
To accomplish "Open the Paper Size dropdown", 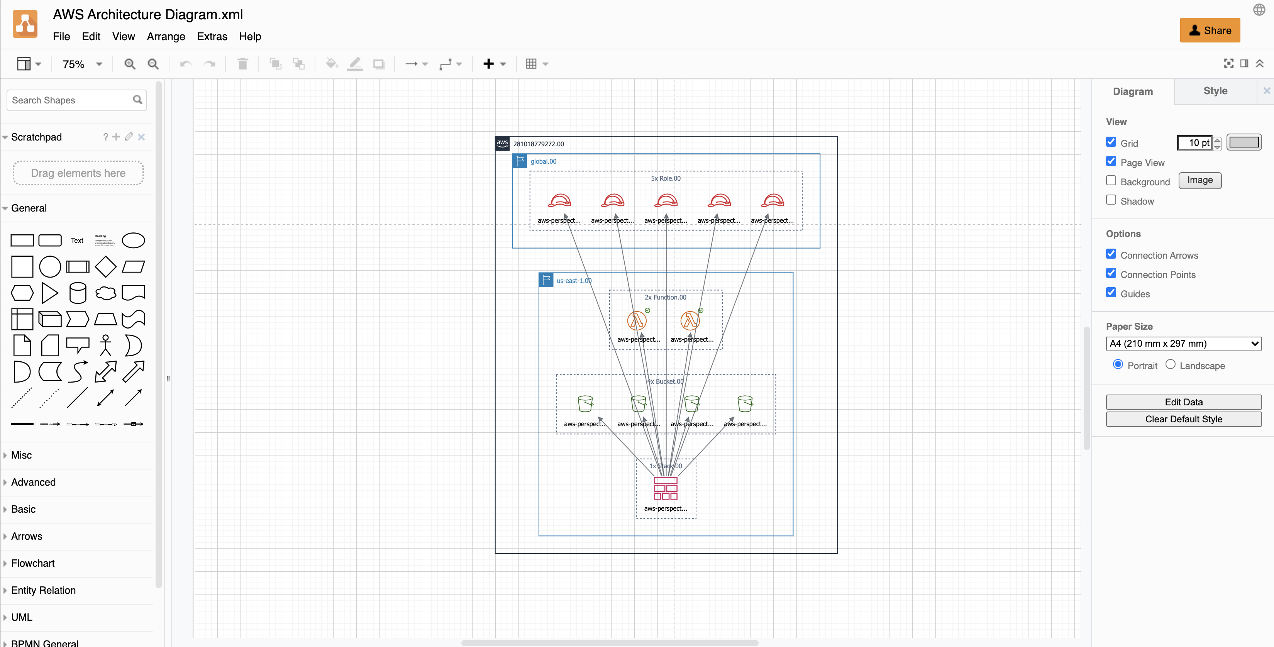I will coord(1183,343).
